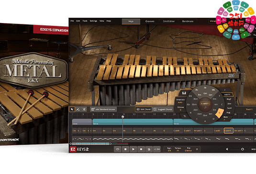Select C on the chord wheel outer ring
The width and height of the screenshot is (256, 174).
point(222,104)
